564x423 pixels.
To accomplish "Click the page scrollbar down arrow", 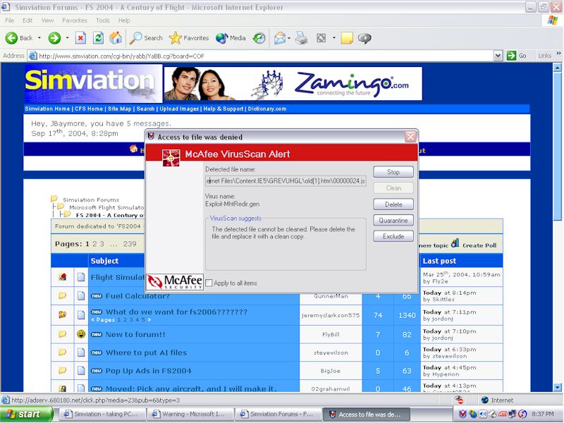I will (557, 387).
